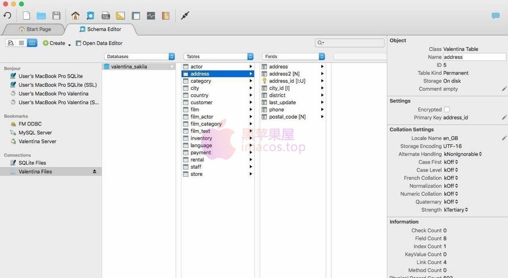508x278 pixels.
Task: Open the notebook documentation toolbar icon
Action: 166,16
